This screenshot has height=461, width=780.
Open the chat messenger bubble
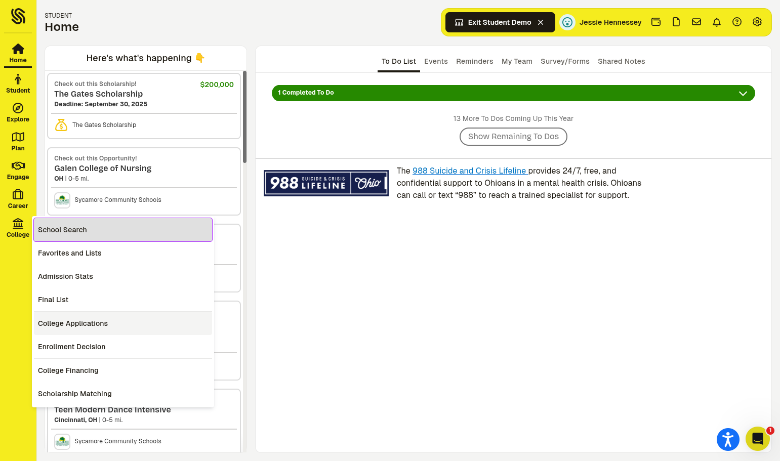coord(758,439)
